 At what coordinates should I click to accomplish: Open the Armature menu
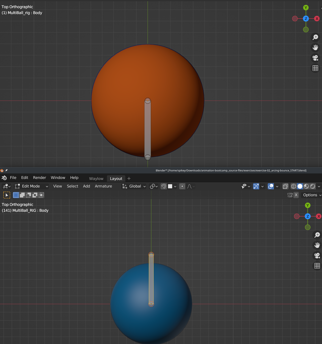pos(103,186)
